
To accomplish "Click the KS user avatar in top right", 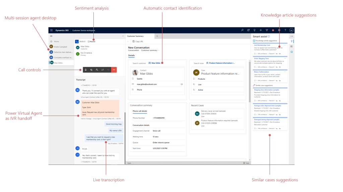I will 291,30.
